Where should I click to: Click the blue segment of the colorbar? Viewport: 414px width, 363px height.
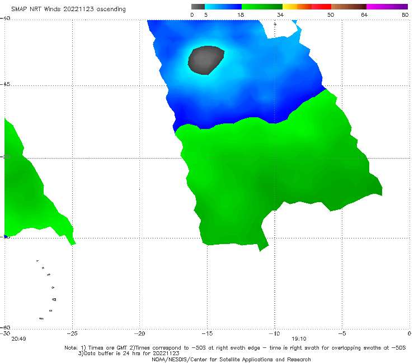click(x=223, y=7)
